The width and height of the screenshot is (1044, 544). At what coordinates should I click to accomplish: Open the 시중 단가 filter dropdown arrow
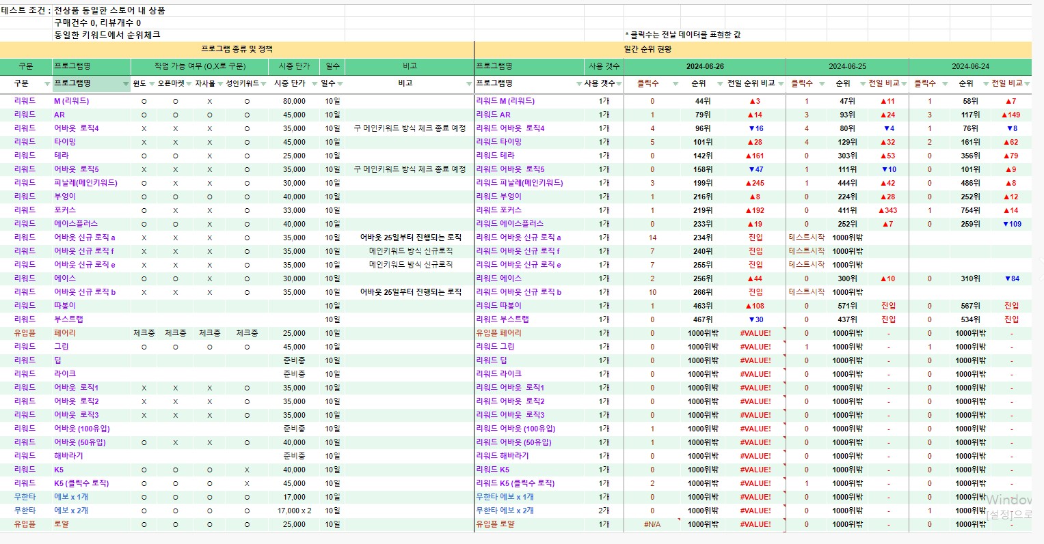pos(314,84)
